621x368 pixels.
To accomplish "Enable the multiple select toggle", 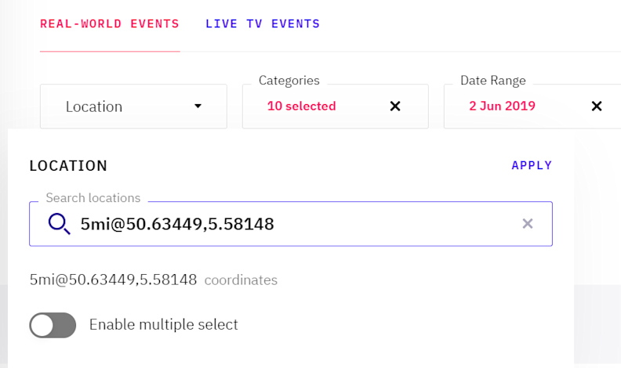I will pyautogui.click(x=53, y=324).
